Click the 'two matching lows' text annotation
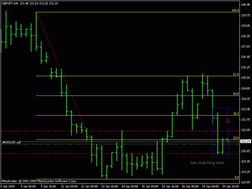The image size is (252, 189). point(207,163)
